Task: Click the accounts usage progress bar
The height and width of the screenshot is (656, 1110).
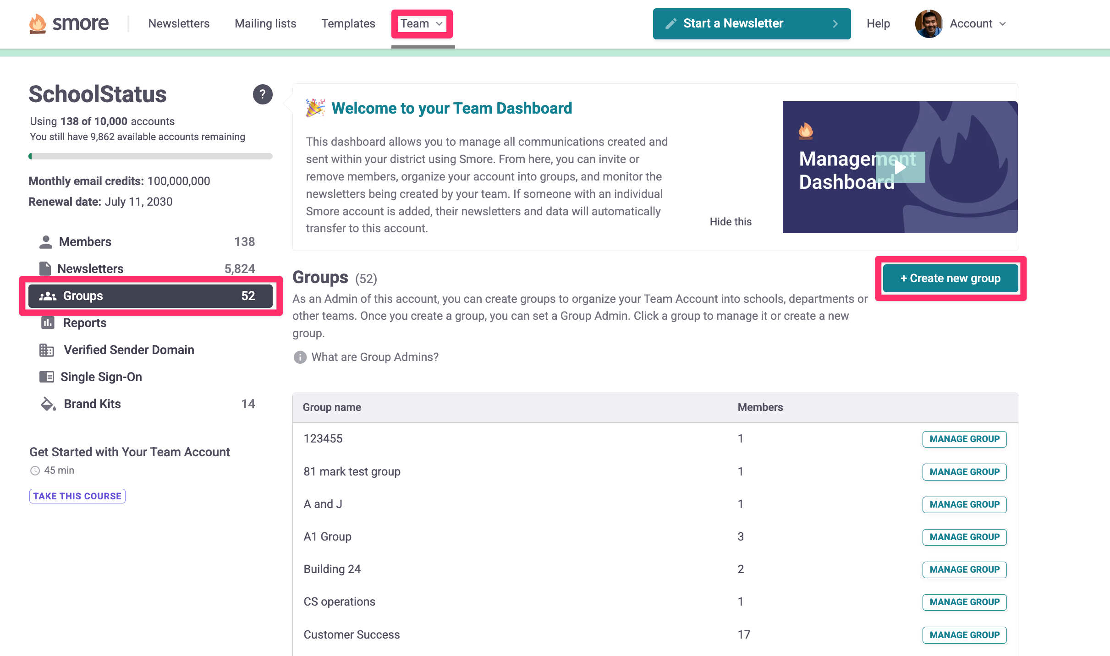Action: coord(150,156)
